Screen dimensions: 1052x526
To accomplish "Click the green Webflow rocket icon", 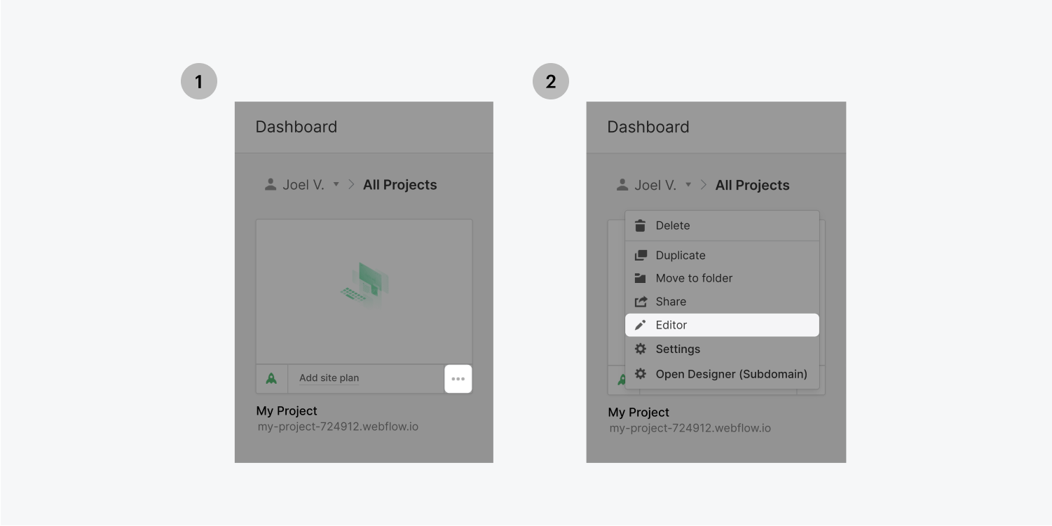I will pos(271,379).
